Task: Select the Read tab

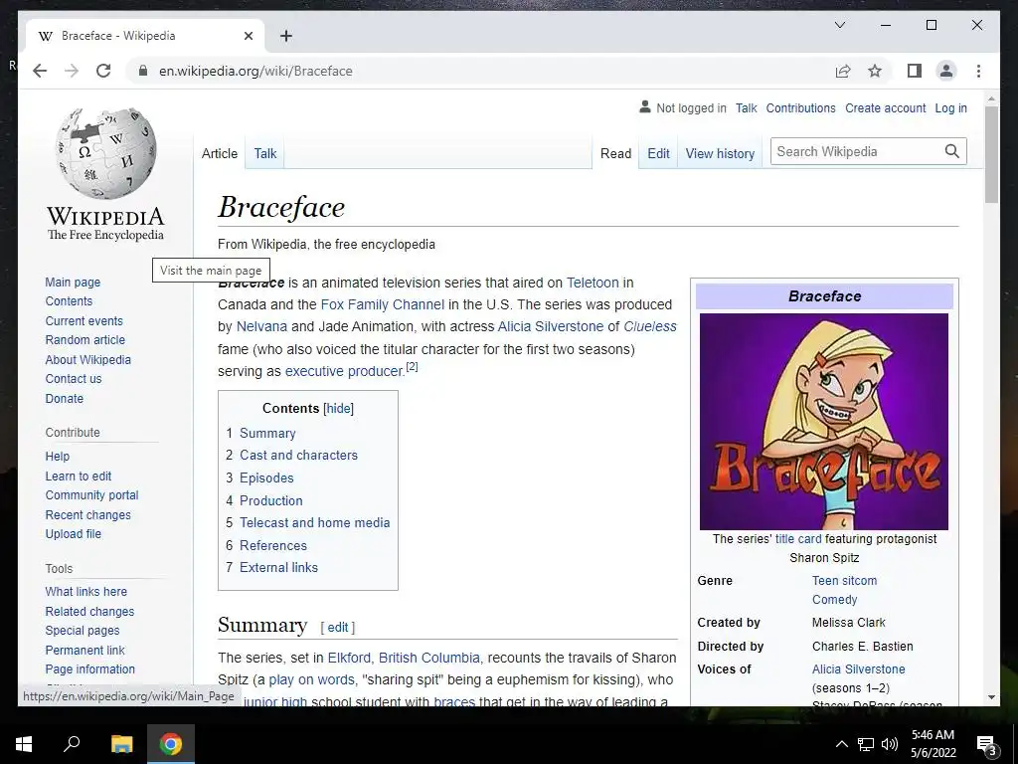Action: 615,153
